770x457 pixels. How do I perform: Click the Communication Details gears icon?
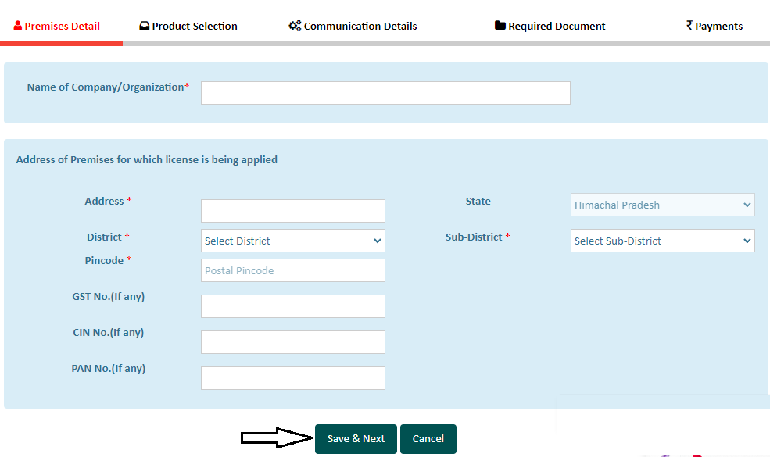point(295,26)
